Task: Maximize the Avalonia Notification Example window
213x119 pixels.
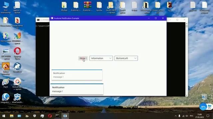Action: (x=156, y=18)
